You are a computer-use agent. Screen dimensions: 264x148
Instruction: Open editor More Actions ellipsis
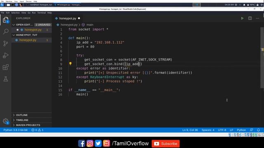(257, 18)
